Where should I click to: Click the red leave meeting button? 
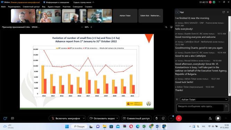point(179,118)
